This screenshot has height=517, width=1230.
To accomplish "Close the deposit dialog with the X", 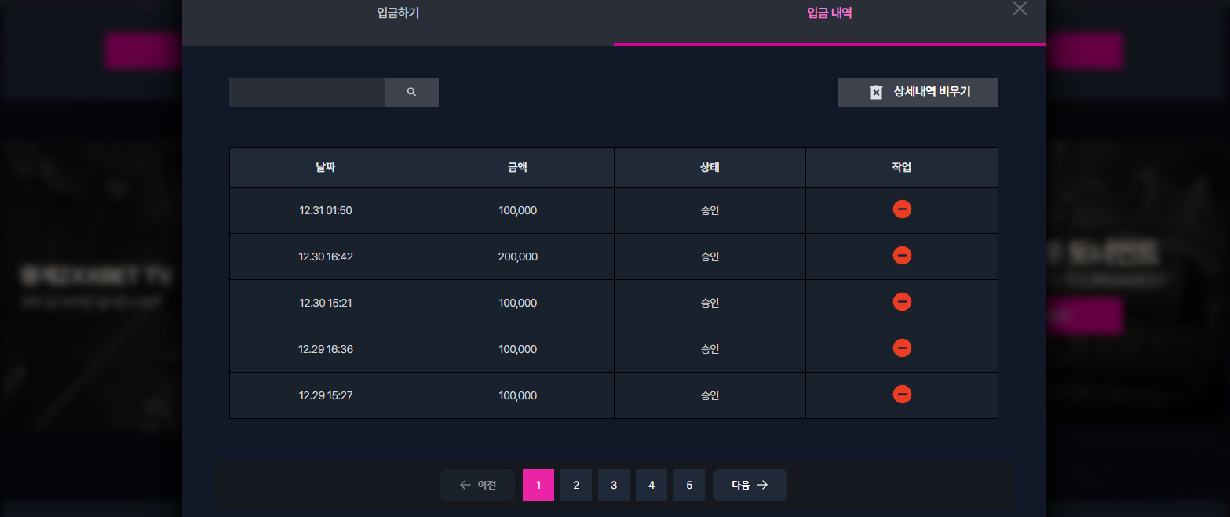I will (1020, 9).
